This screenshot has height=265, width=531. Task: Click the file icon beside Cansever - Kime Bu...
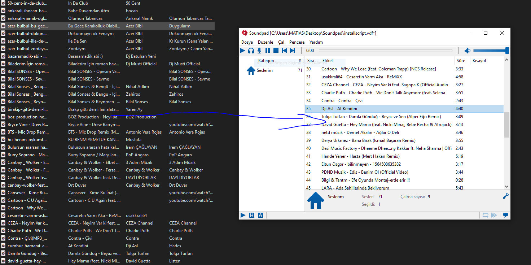click(x=3, y=193)
